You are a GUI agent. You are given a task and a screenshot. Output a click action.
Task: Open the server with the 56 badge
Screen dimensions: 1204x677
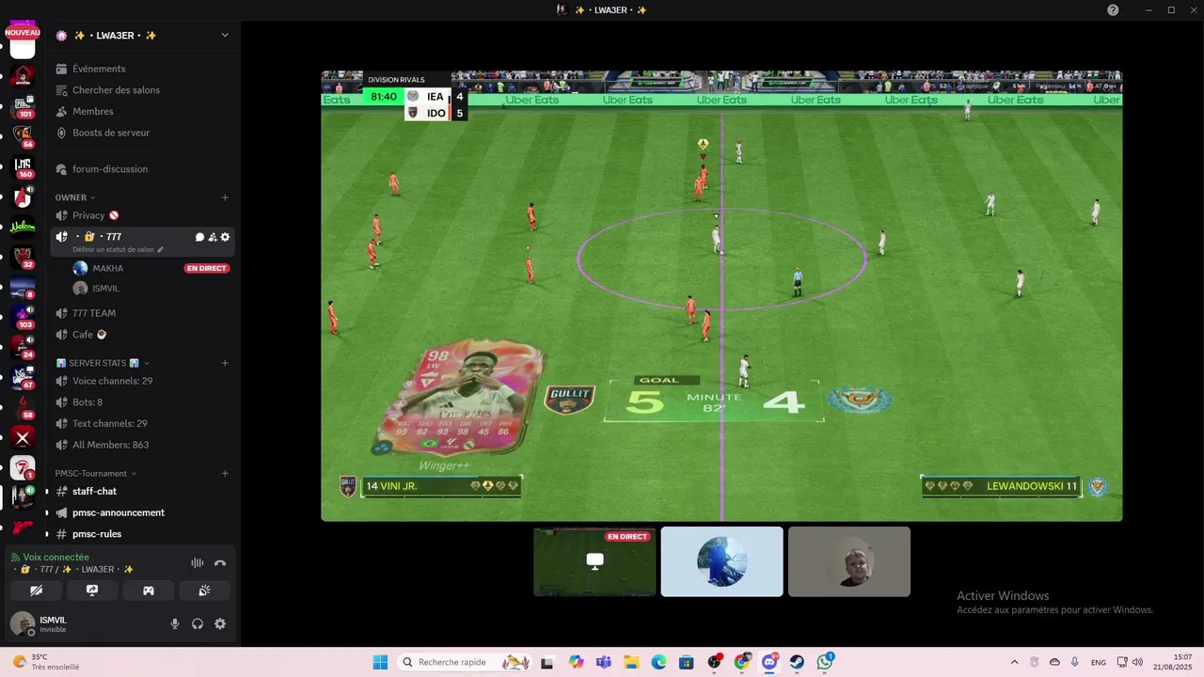coord(23,136)
